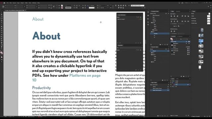The image size is (212, 119).
Task: Click Distribute Horizontal Space icon
Action: tap(175, 31)
